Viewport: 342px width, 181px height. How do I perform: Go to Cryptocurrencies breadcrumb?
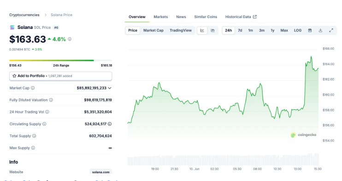(x=24, y=15)
